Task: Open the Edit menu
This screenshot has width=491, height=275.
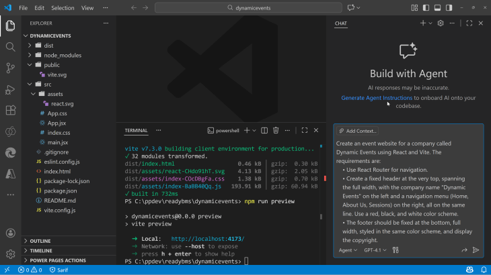Action: pyautogui.click(x=39, y=8)
